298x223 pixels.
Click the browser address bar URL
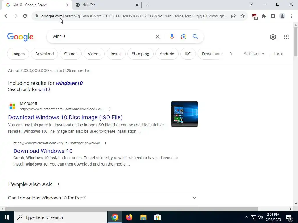pyautogui.click(x=134, y=16)
